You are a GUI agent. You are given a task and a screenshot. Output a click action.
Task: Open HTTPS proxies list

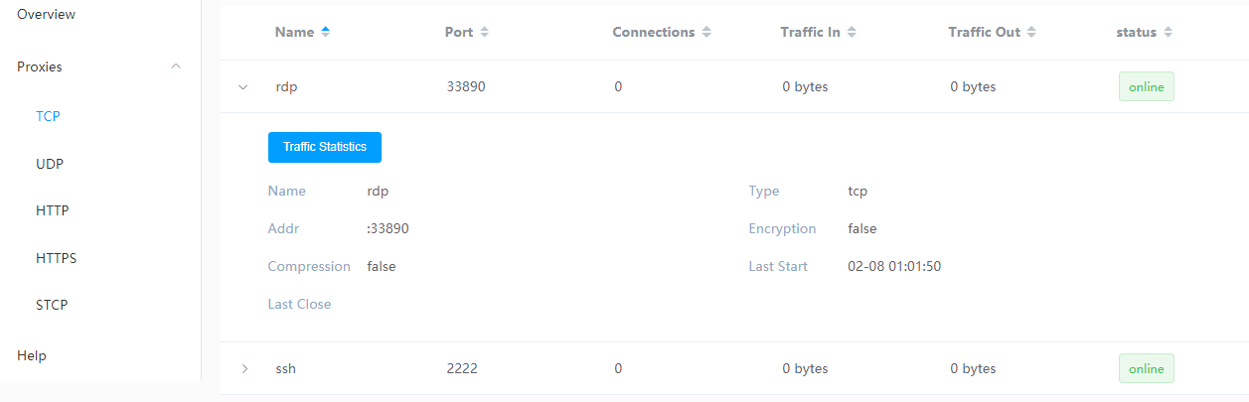click(x=56, y=258)
